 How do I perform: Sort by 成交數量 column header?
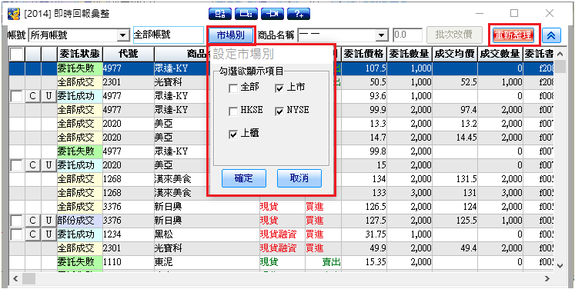coord(500,55)
